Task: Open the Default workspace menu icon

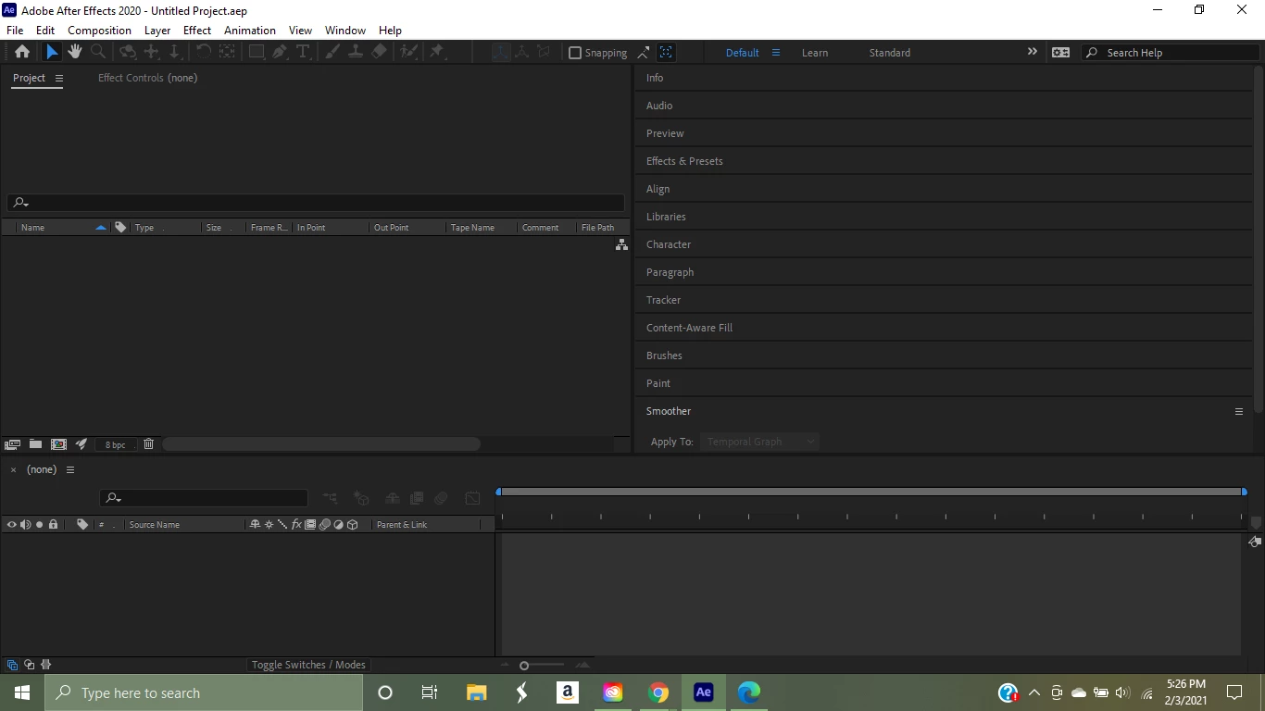Action: click(776, 53)
